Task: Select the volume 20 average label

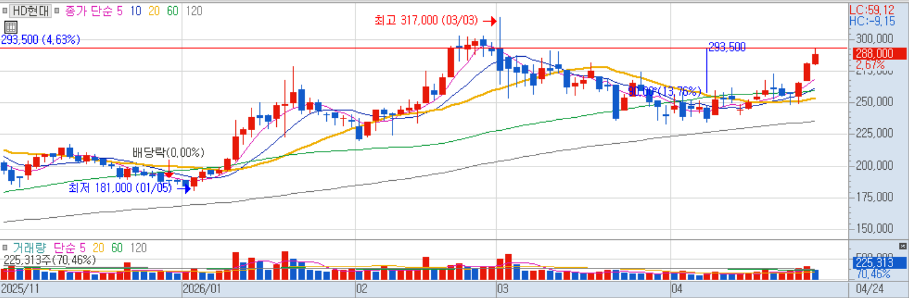Action: [x=98, y=247]
